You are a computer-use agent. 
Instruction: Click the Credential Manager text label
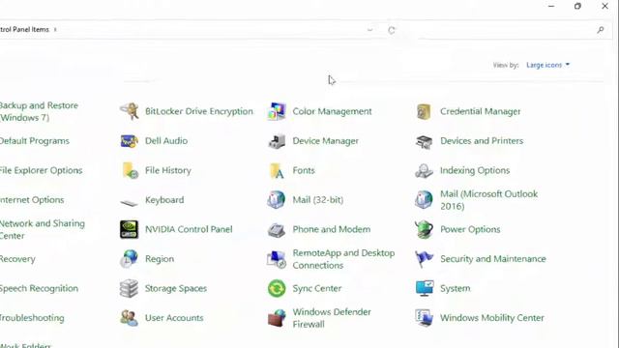[x=481, y=111]
